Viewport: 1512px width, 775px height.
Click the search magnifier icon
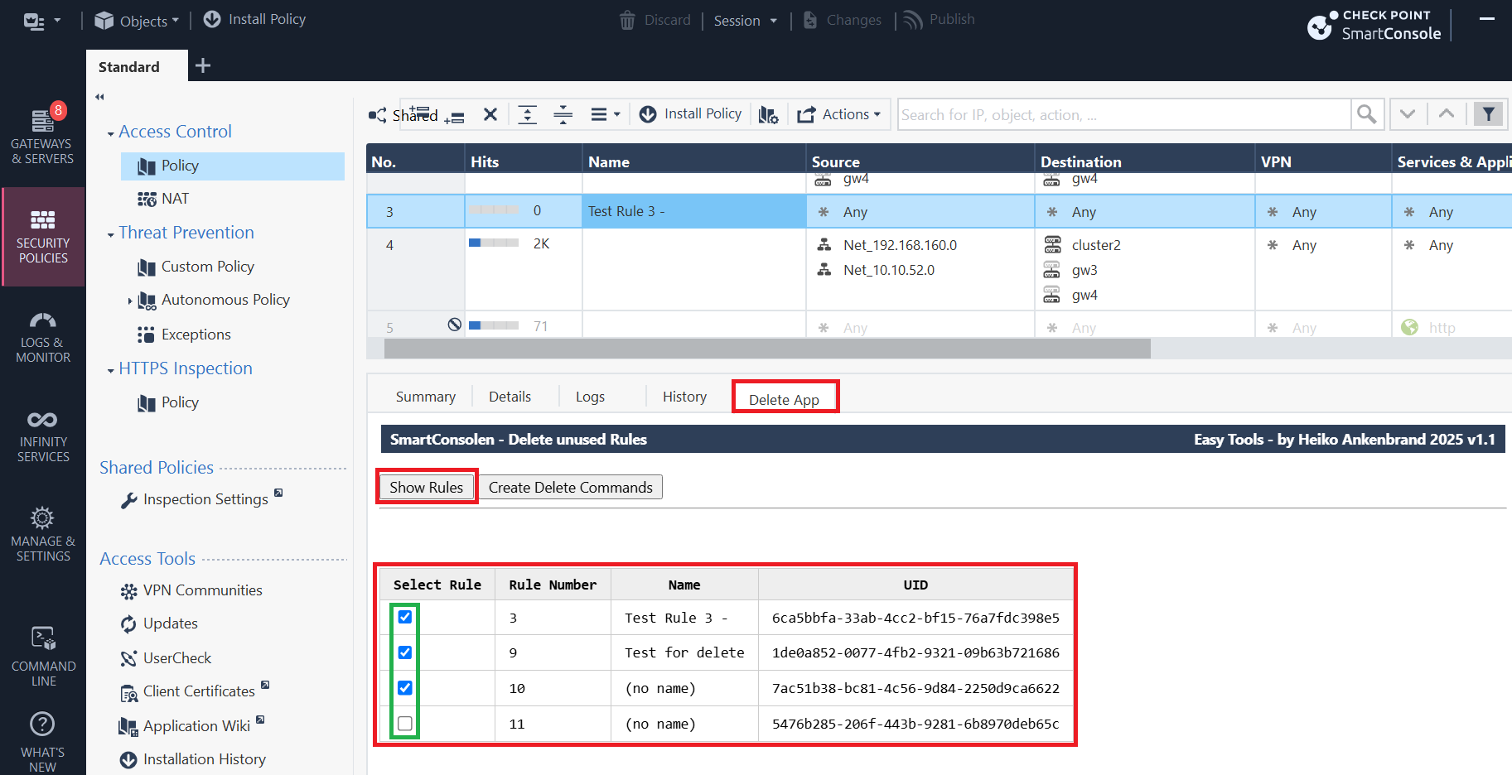coord(1366,114)
